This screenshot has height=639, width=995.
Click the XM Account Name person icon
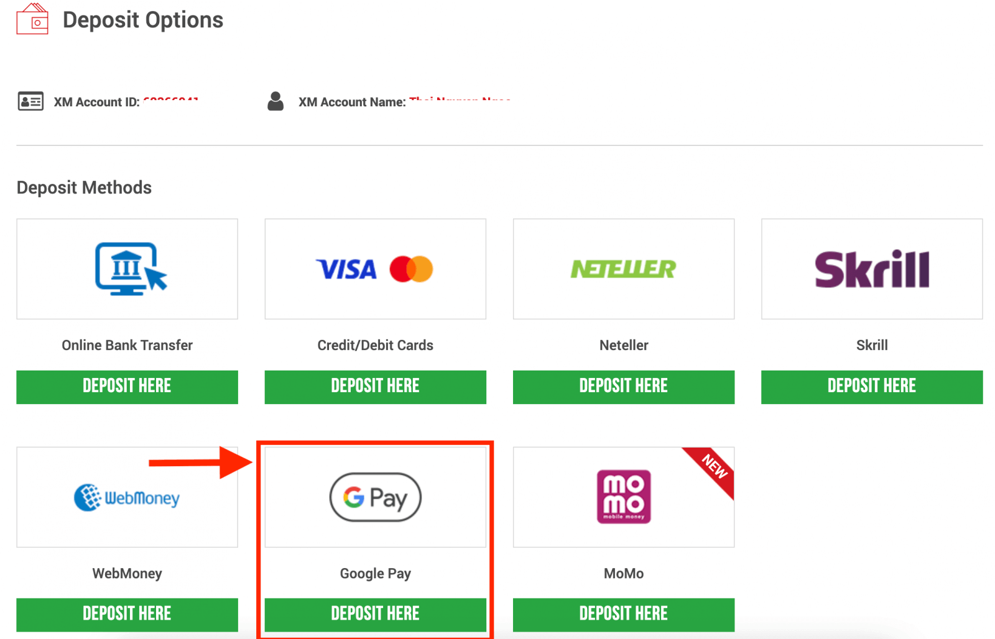pyautogui.click(x=275, y=101)
